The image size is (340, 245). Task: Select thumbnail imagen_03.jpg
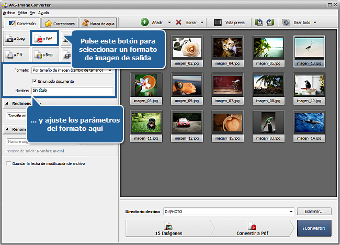click(268, 126)
